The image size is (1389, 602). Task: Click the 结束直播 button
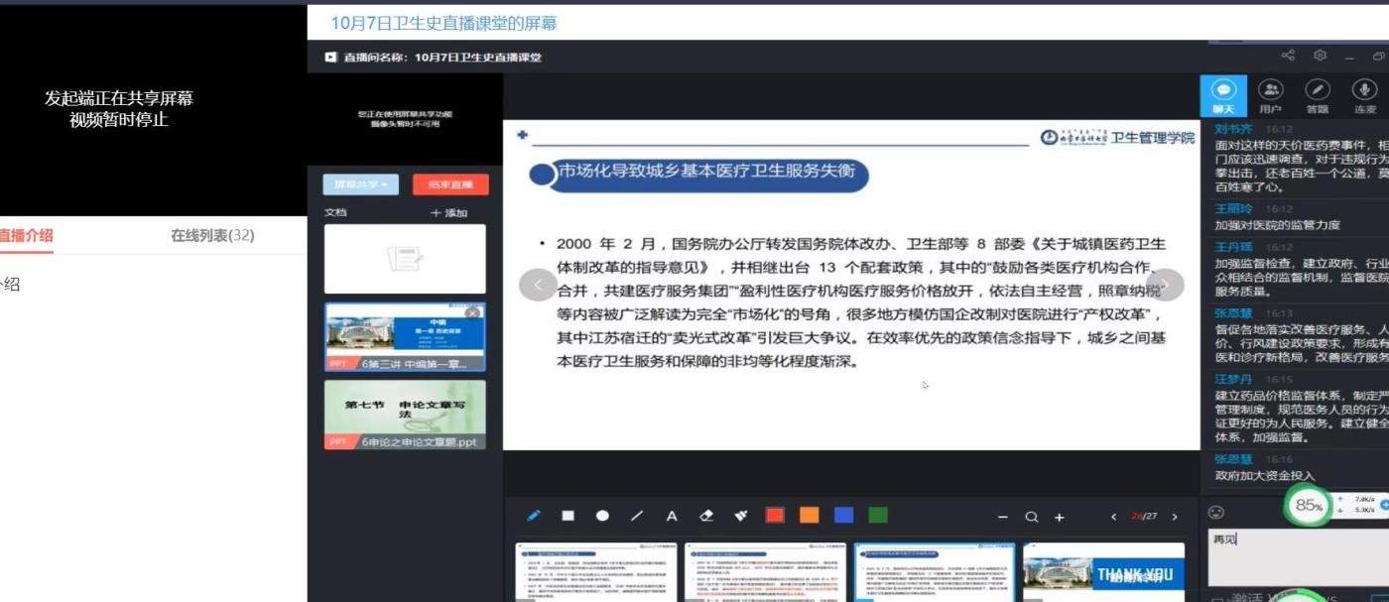pyautogui.click(x=450, y=184)
